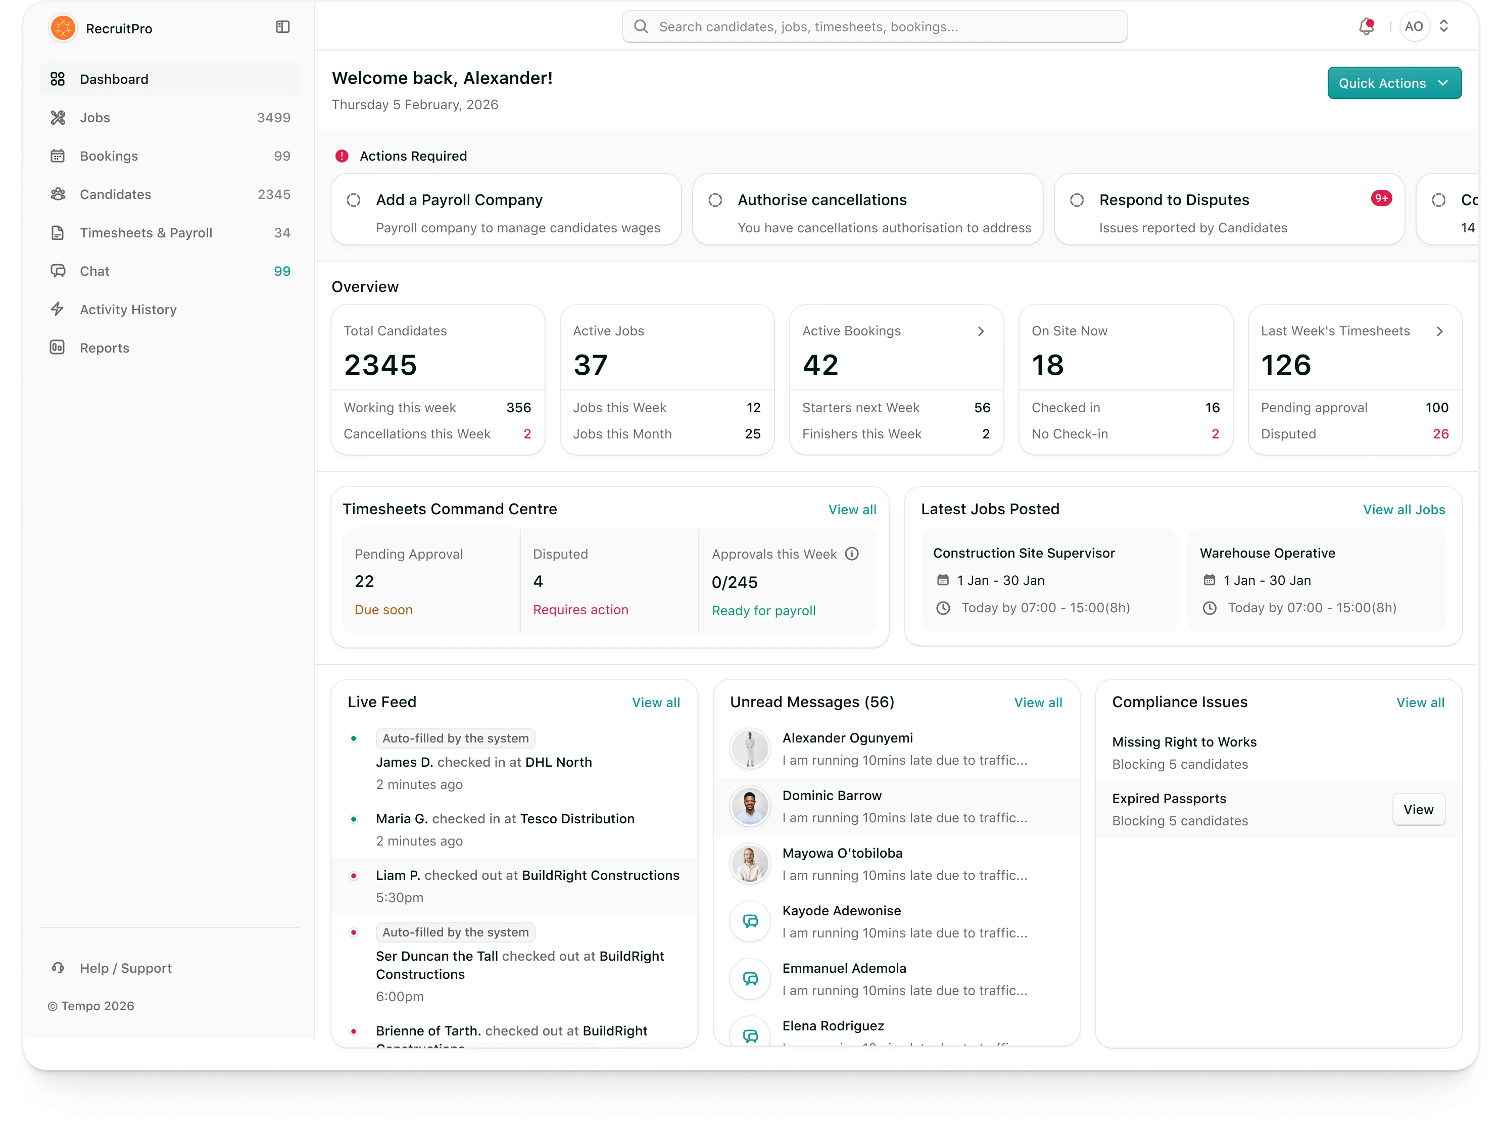This screenshot has width=1502, height=1140.
Task: Tick circle on Respond to Disputes
Action: pos(1077,201)
